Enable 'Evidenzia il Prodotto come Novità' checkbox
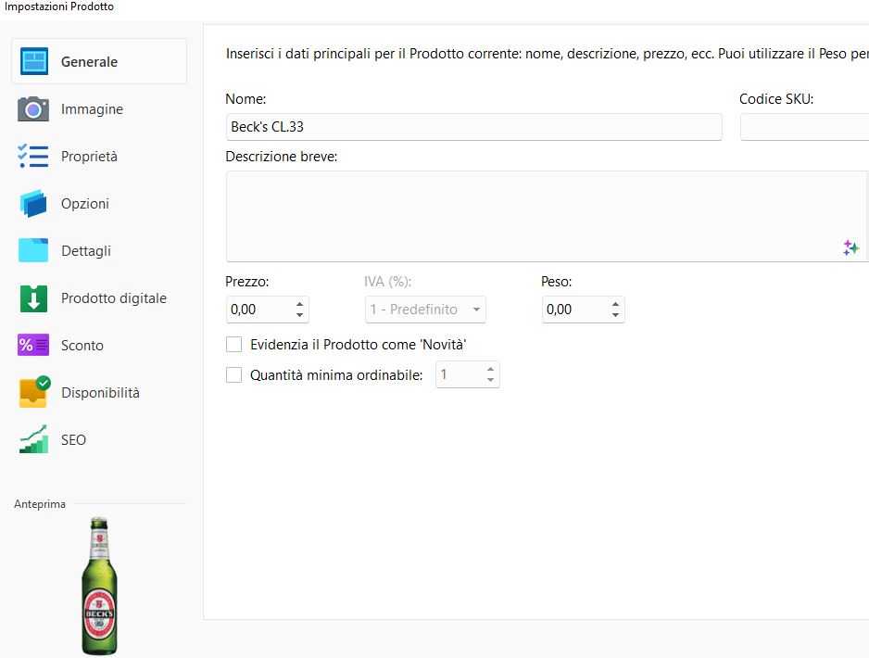 (x=234, y=345)
